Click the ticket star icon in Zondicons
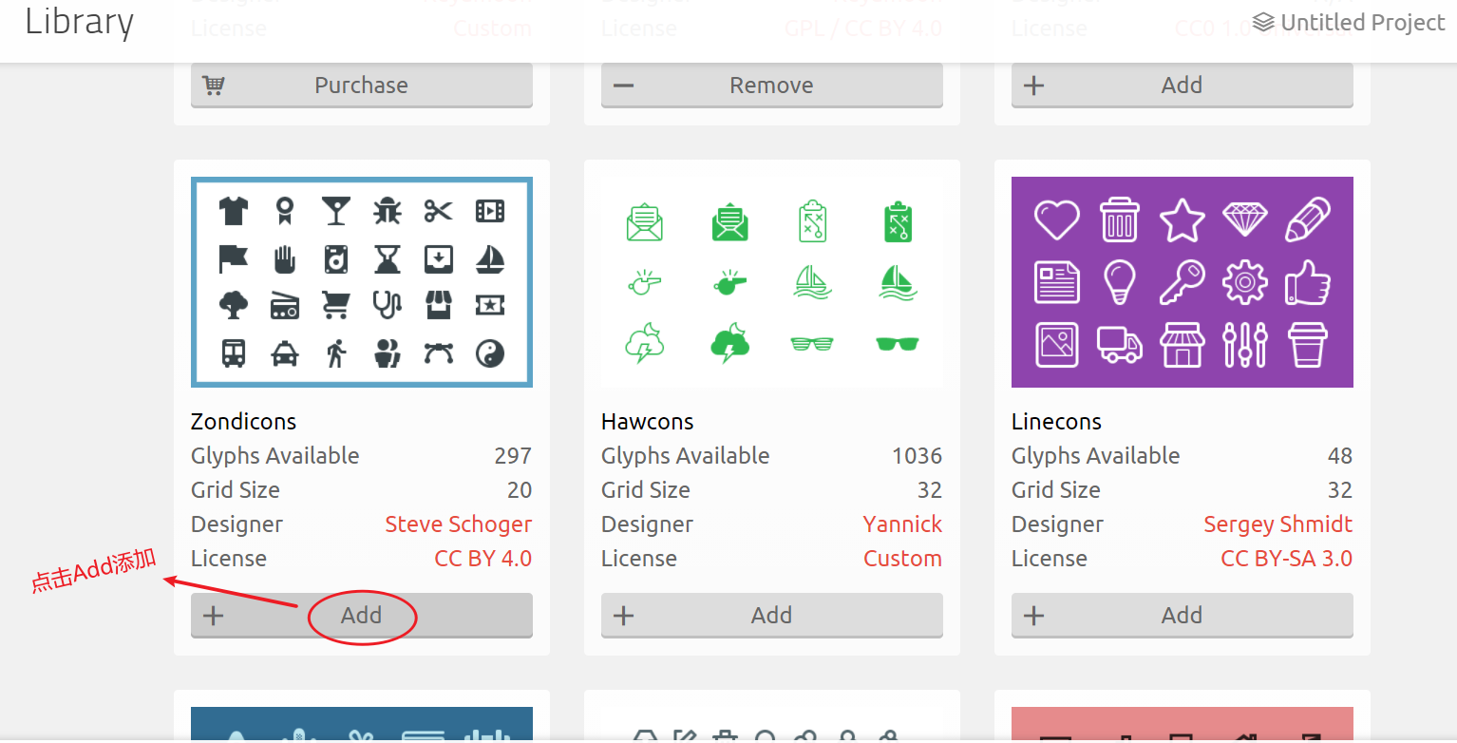The height and width of the screenshot is (743, 1457). pyautogui.click(x=490, y=305)
